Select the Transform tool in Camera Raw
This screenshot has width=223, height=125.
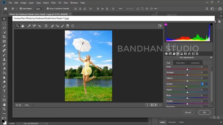tap(46, 26)
